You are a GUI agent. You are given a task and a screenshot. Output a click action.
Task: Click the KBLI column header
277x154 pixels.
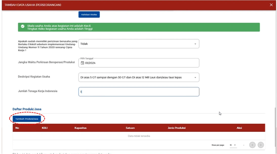pyautogui.click(x=45, y=128)
